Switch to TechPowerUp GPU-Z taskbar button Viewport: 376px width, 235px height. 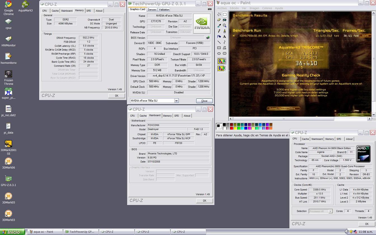[80, 232]
